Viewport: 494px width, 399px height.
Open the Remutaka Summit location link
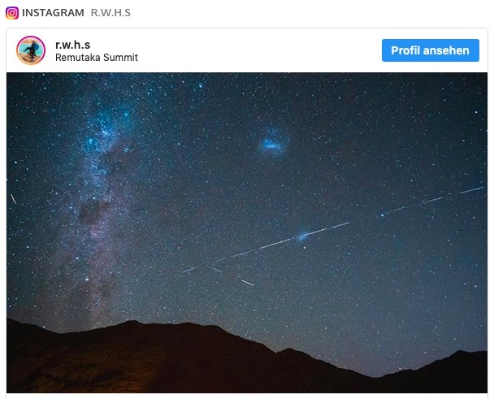click(97, 58)
